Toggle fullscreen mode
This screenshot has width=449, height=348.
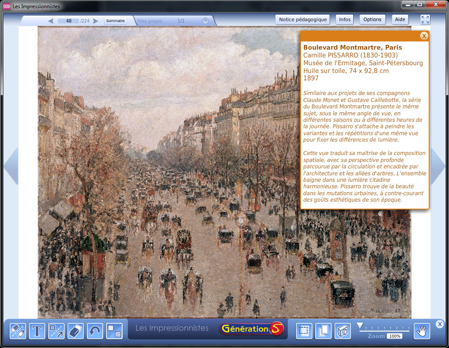(425, 19)
